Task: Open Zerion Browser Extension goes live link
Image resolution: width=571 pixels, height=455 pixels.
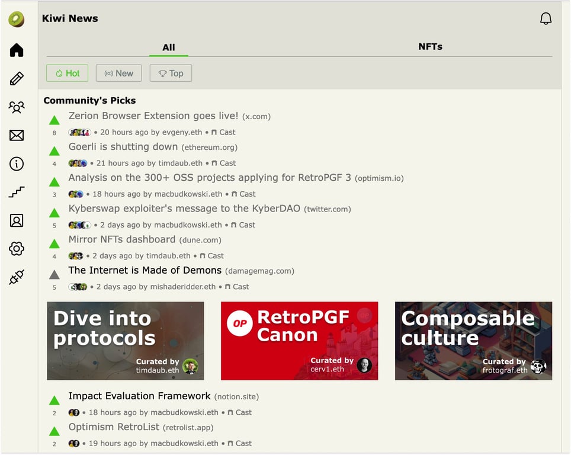Action: 153,116
